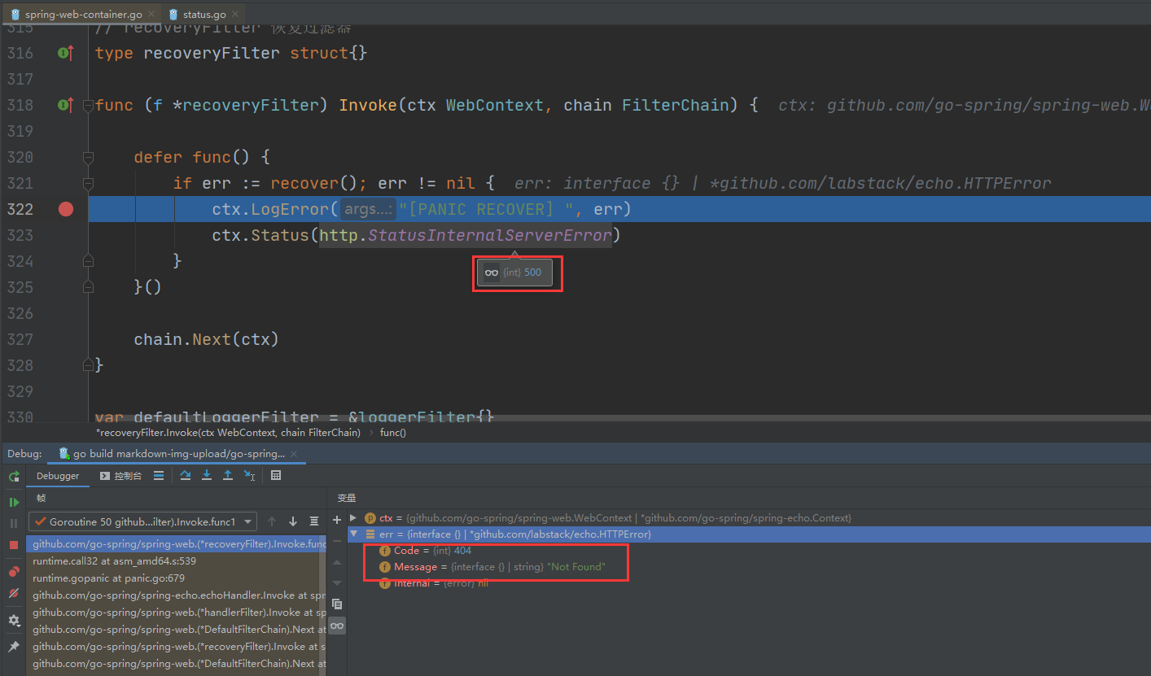Collapse the err variable
The height and width of the screenshot is (676, 1151).
click(353, 534)
